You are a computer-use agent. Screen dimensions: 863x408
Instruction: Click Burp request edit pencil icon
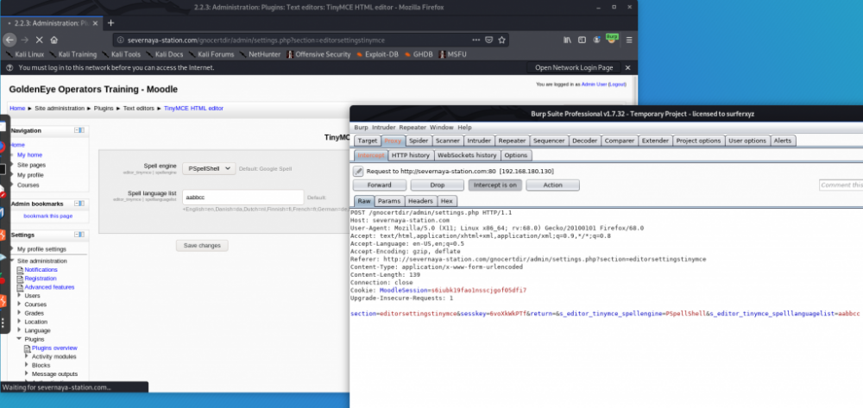358,171
